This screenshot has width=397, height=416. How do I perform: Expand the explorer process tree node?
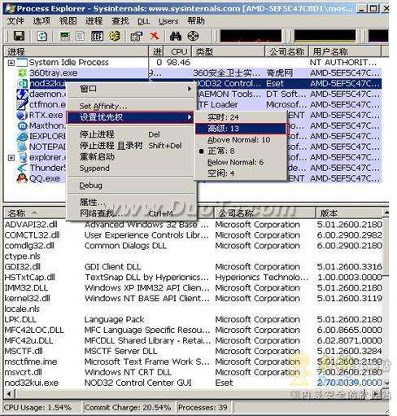point(11,158)
